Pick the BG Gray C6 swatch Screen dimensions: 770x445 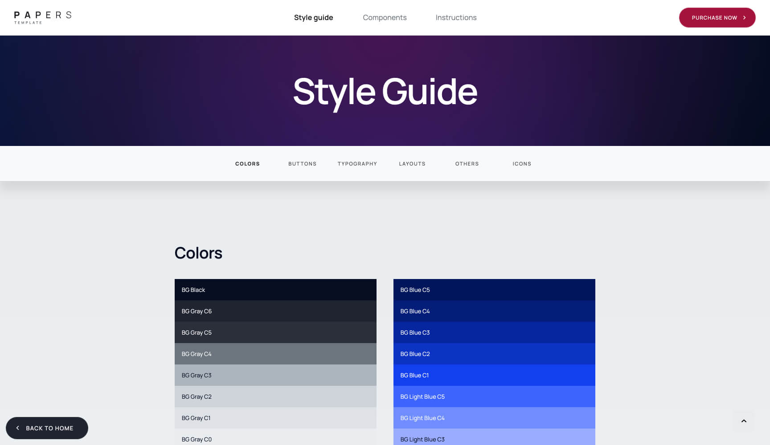coord(275,311)
